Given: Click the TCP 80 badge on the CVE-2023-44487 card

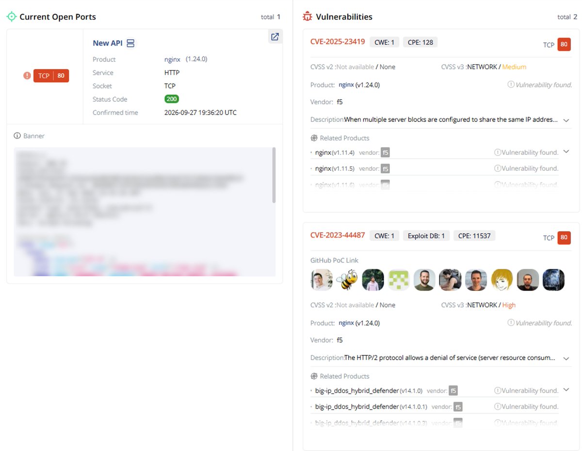Looking at the screenshot, I should [x=564, y=238].
